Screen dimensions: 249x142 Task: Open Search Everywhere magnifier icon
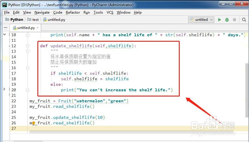click(244, 20)
